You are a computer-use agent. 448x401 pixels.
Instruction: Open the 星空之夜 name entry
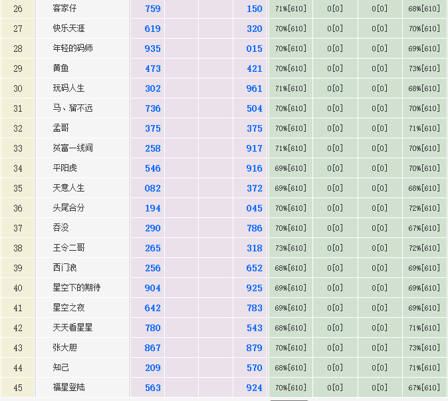click(69, 308)
